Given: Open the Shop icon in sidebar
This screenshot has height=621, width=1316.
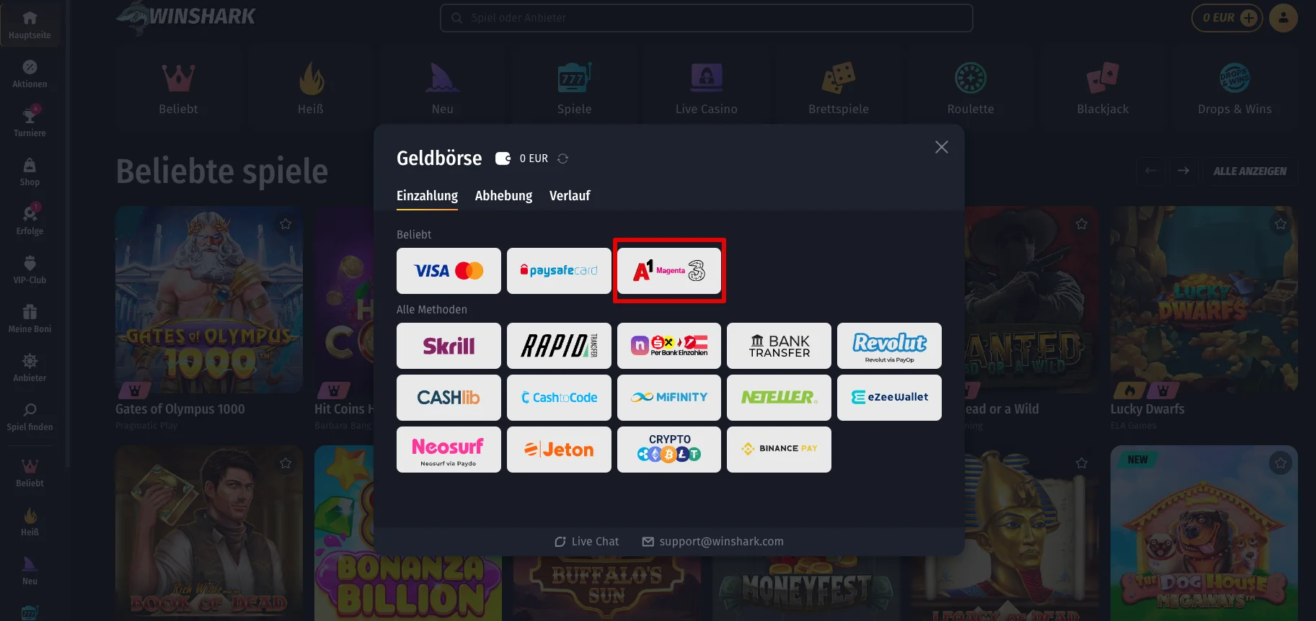Looking at the screenshot, I should coord(30,165).
